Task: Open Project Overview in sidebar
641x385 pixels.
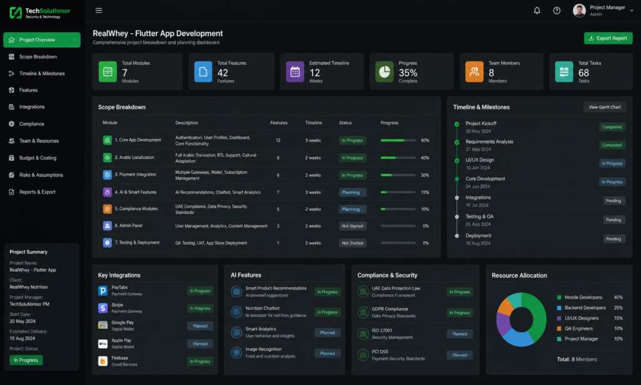Action: [x=42, y=39]
